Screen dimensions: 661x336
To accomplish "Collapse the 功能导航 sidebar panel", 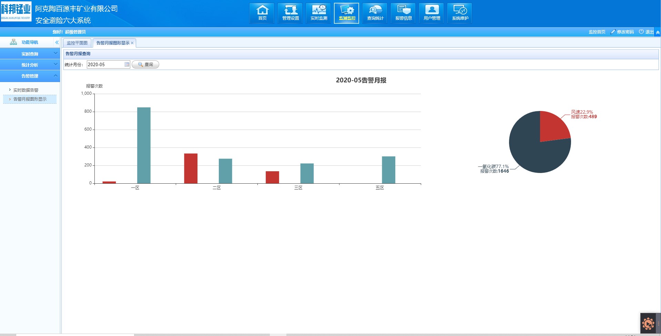I will [57, 42].
